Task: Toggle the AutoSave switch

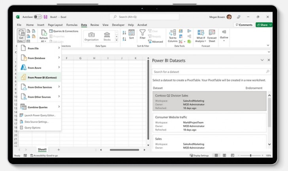Action: (x=38, y=17)
